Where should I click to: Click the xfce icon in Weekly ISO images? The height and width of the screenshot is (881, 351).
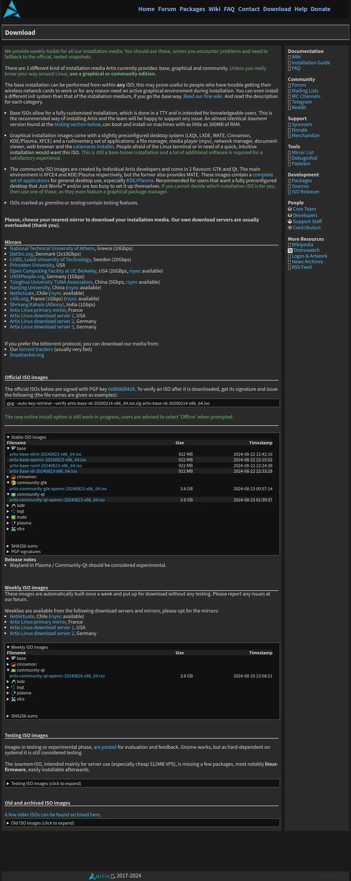[x=13, y=699]
